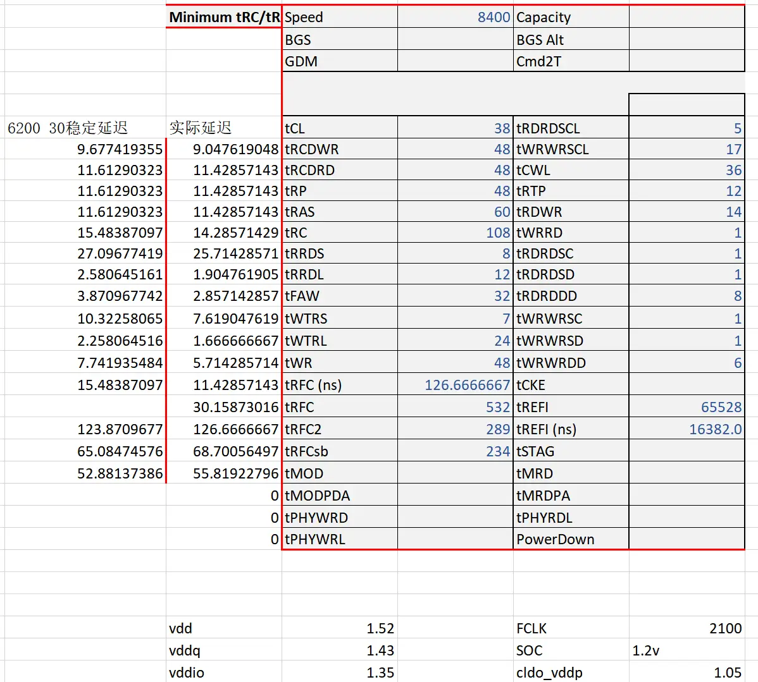The width and height of the screenshot is (758, 682).
Task: Click the tRFC2 value 289
Action: (x=456, y=429)
